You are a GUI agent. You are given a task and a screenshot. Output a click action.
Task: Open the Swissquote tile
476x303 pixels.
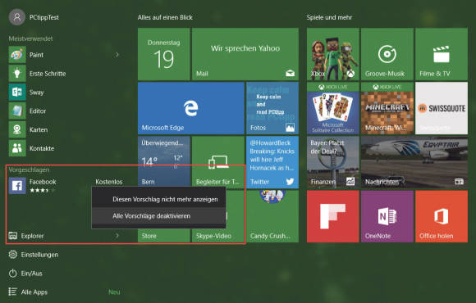point(442,108)
